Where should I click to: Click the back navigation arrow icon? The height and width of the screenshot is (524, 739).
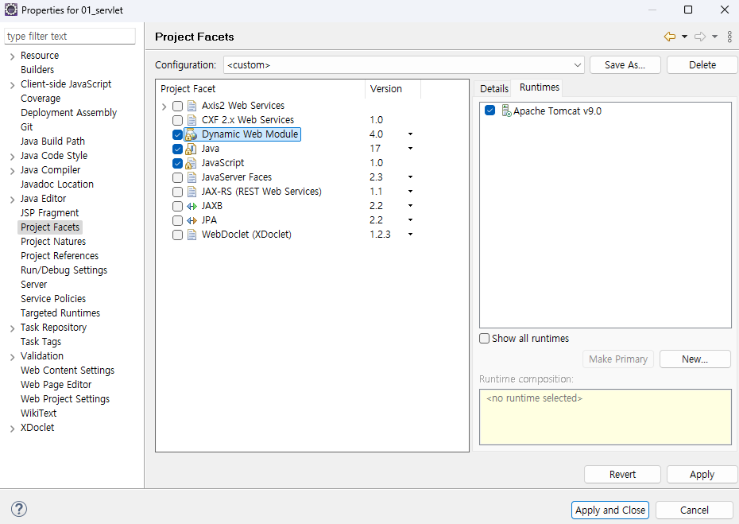point(669,37)
